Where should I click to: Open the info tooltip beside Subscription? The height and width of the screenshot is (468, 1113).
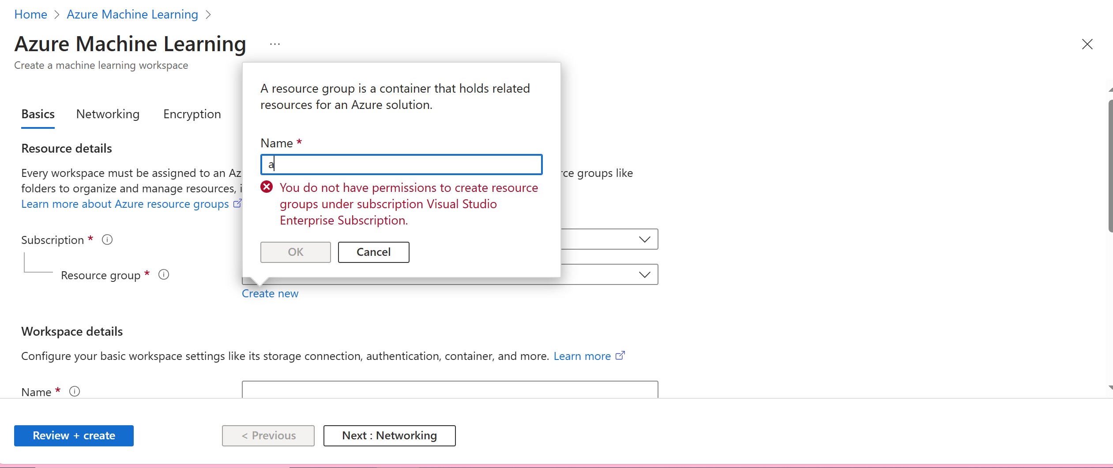(107, 240)
